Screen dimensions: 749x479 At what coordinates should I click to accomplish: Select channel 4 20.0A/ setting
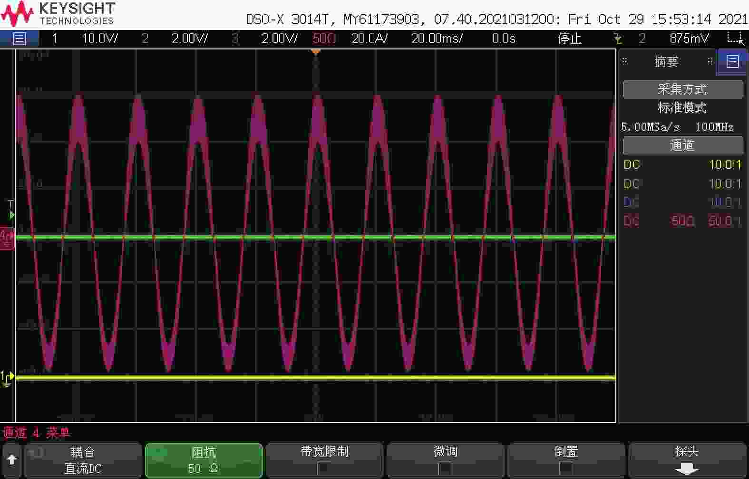tap(369, 38)
